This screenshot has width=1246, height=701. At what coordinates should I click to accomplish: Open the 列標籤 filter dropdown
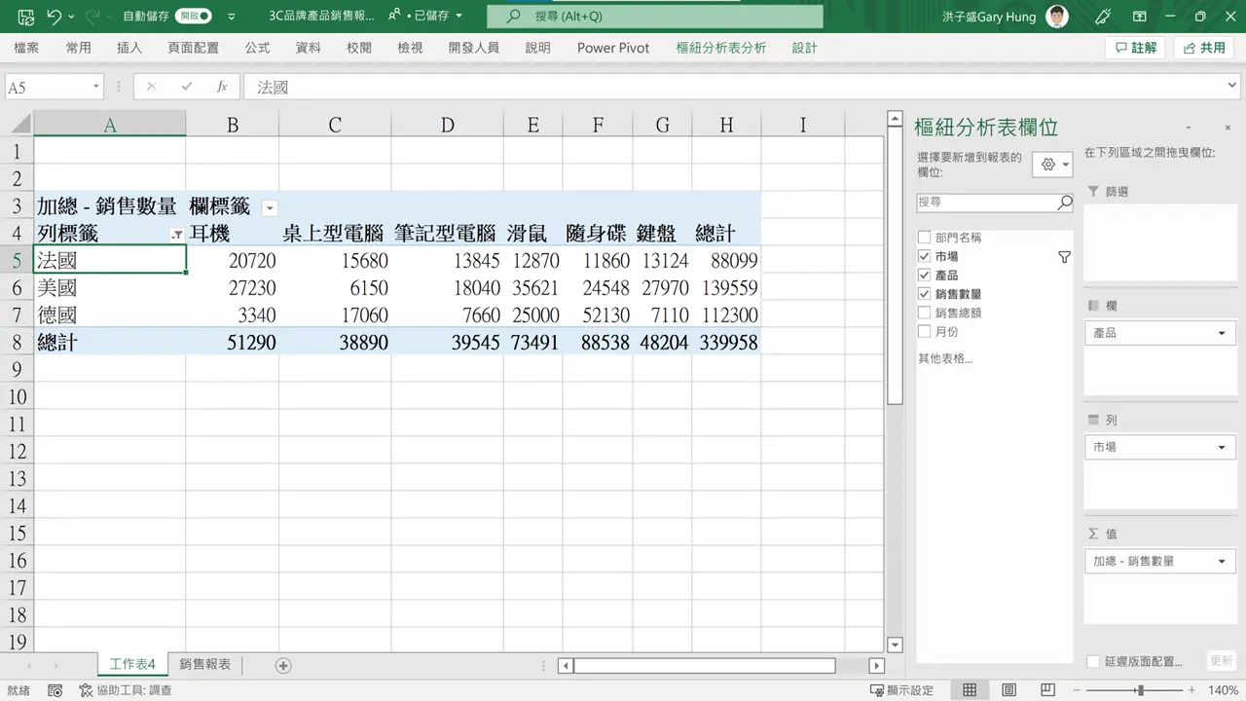[177, 235]
